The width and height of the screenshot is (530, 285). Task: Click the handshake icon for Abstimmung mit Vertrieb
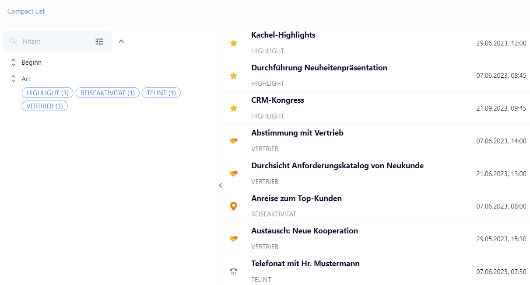pos(234,141)
